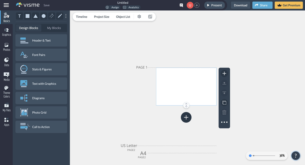The height and width of the screenshot is (165, 305).
Task: Select the Pencil freehand tool
Action: (x=60, y=16)
